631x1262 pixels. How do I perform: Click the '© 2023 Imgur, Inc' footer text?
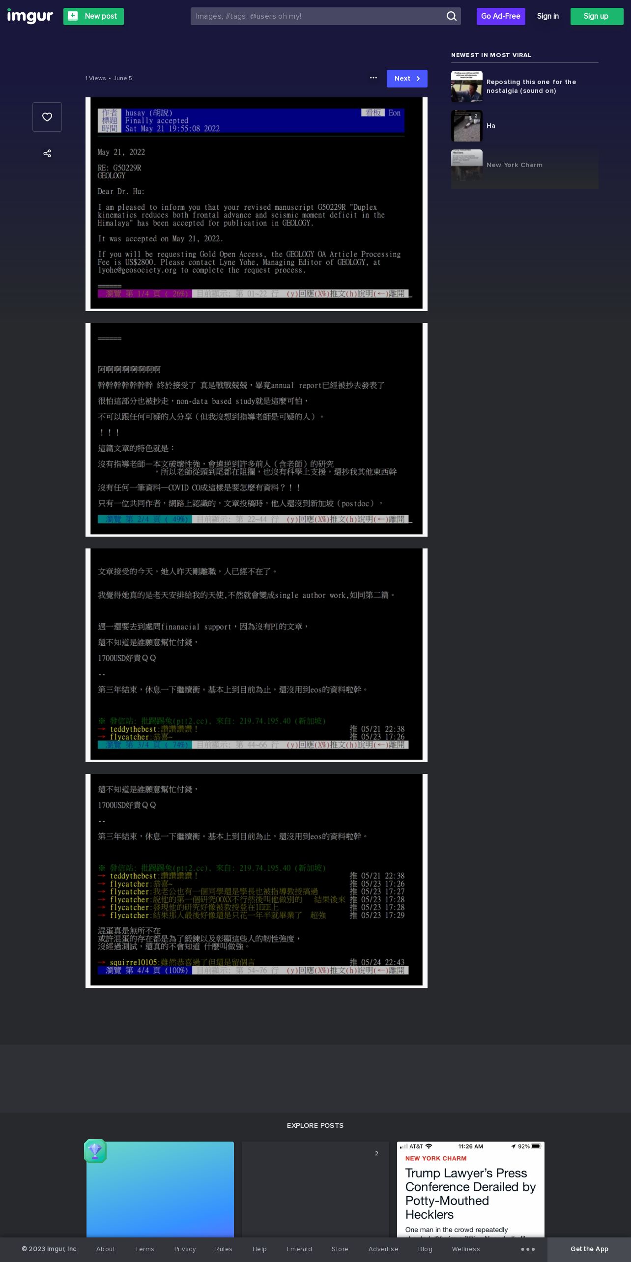[49, 1249]
